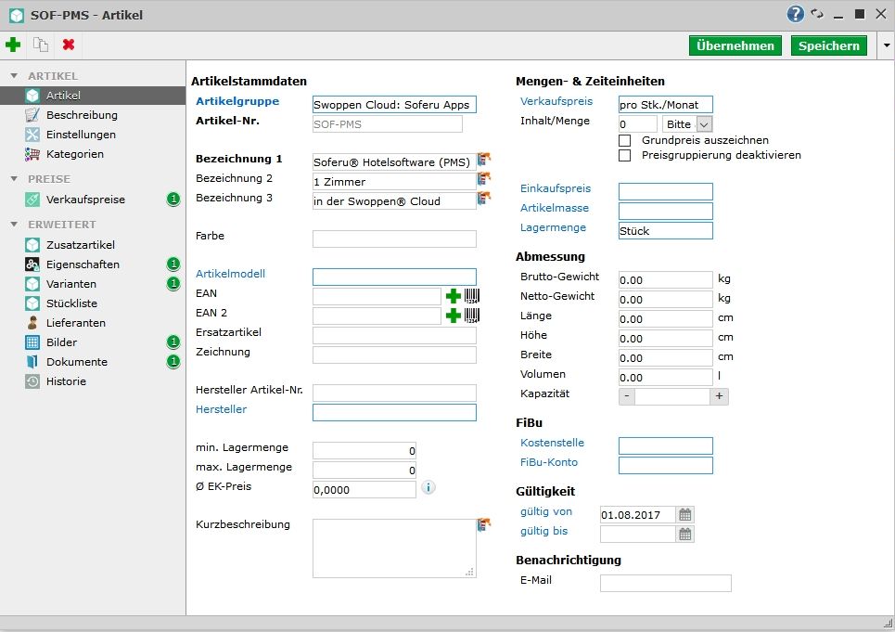This screenshot has width=895, height=632.
Task: Collapse the ARTIKEL sidebar section
Action: 14,76
